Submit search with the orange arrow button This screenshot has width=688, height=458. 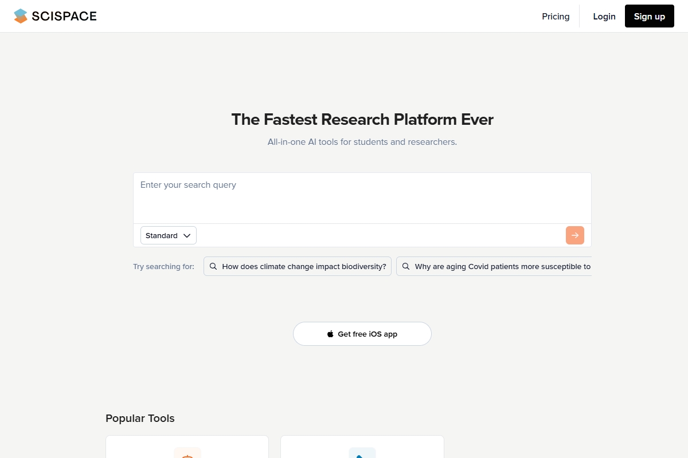(x=574, y=235)
